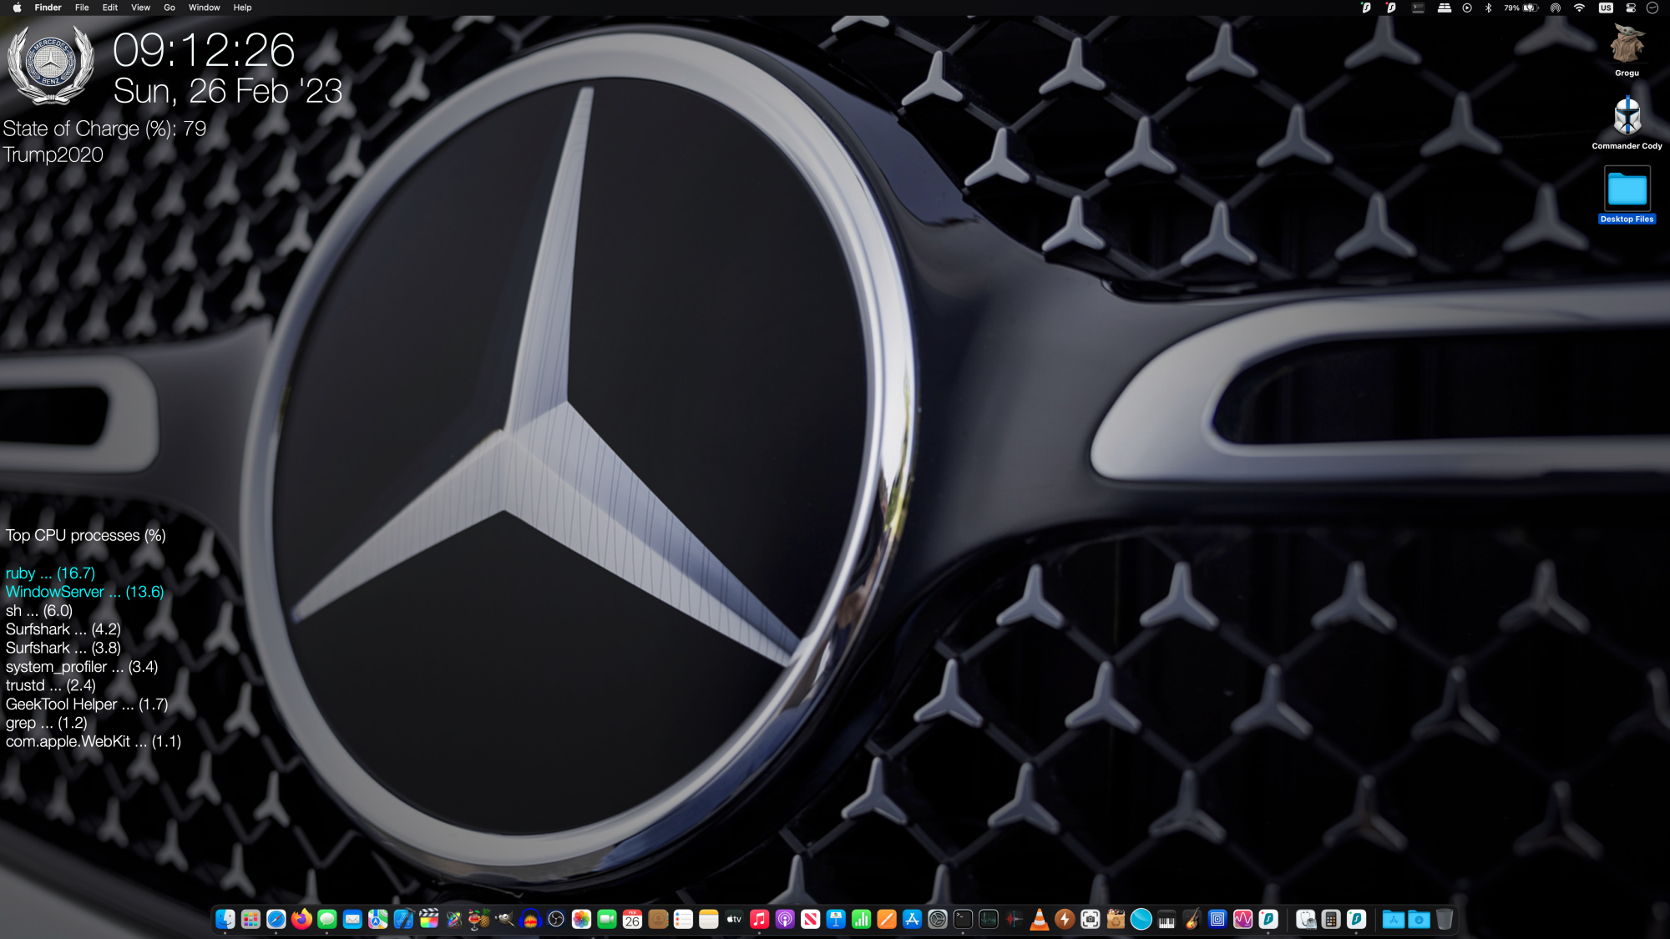Open the battery 79% status menu

click(1522, 8)
